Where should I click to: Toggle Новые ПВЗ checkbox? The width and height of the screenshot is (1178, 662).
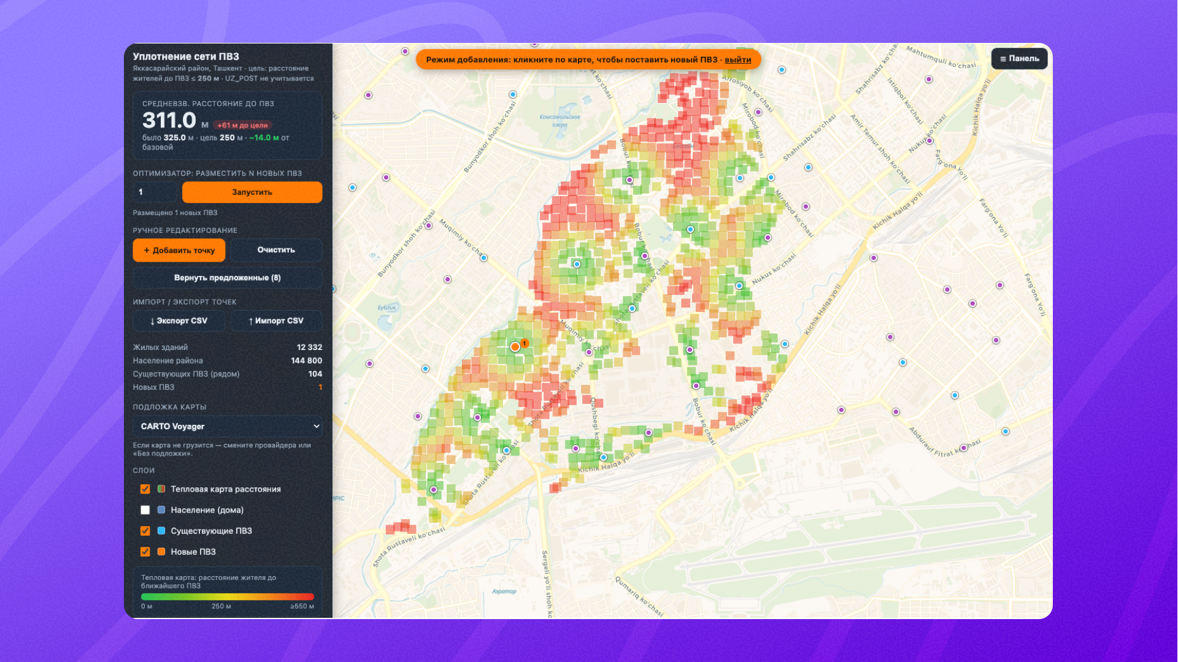point(145,552)
